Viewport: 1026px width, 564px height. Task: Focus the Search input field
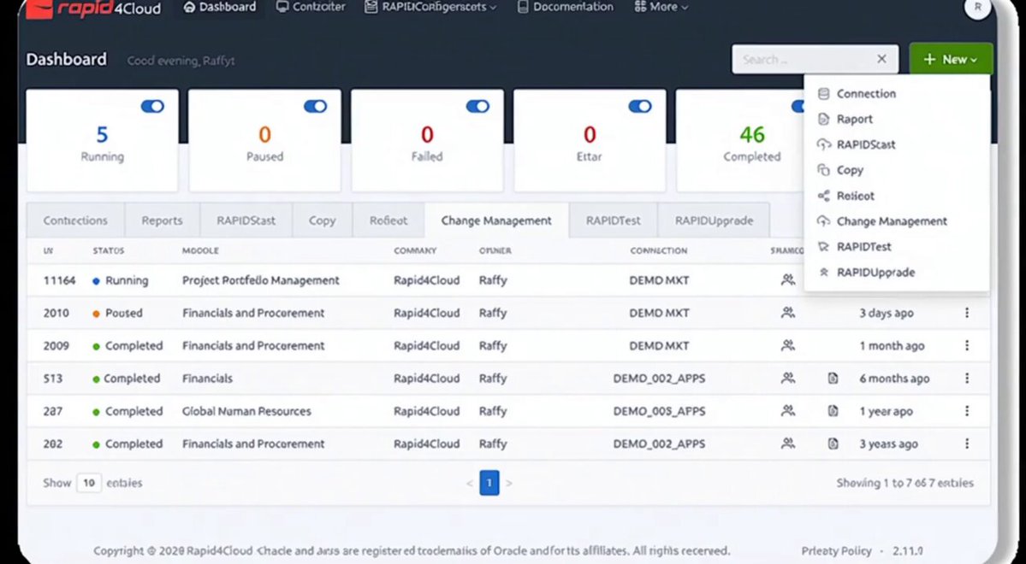coord(815,60)
